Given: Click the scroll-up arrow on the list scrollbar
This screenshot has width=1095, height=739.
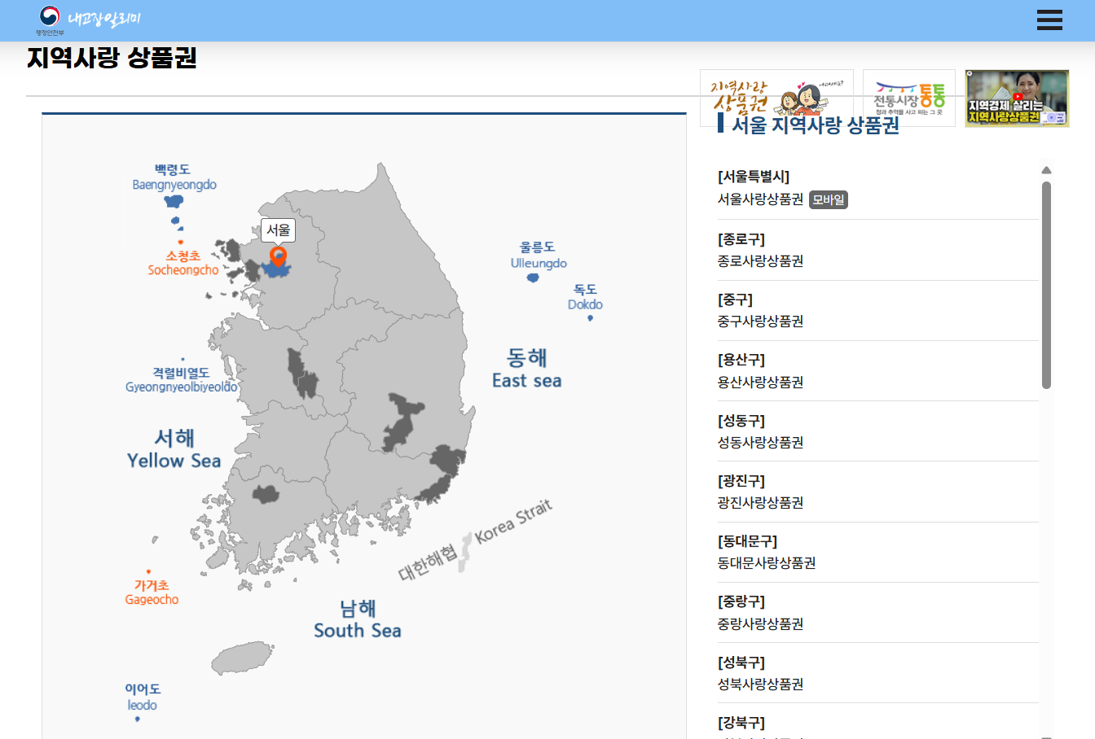Looking at the screenshot, I should coord(1046,169).
